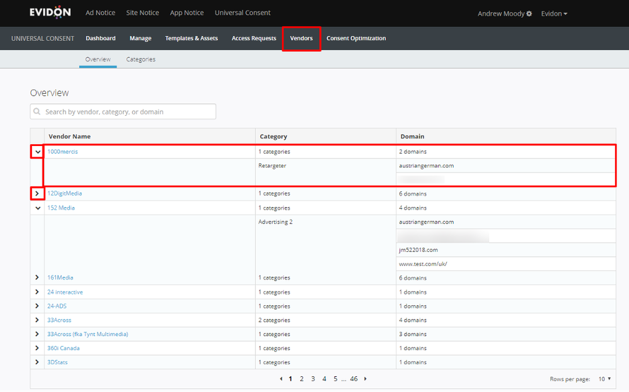Focus the vendor search field
Viewport: 629px width, 392px height.
123,112
